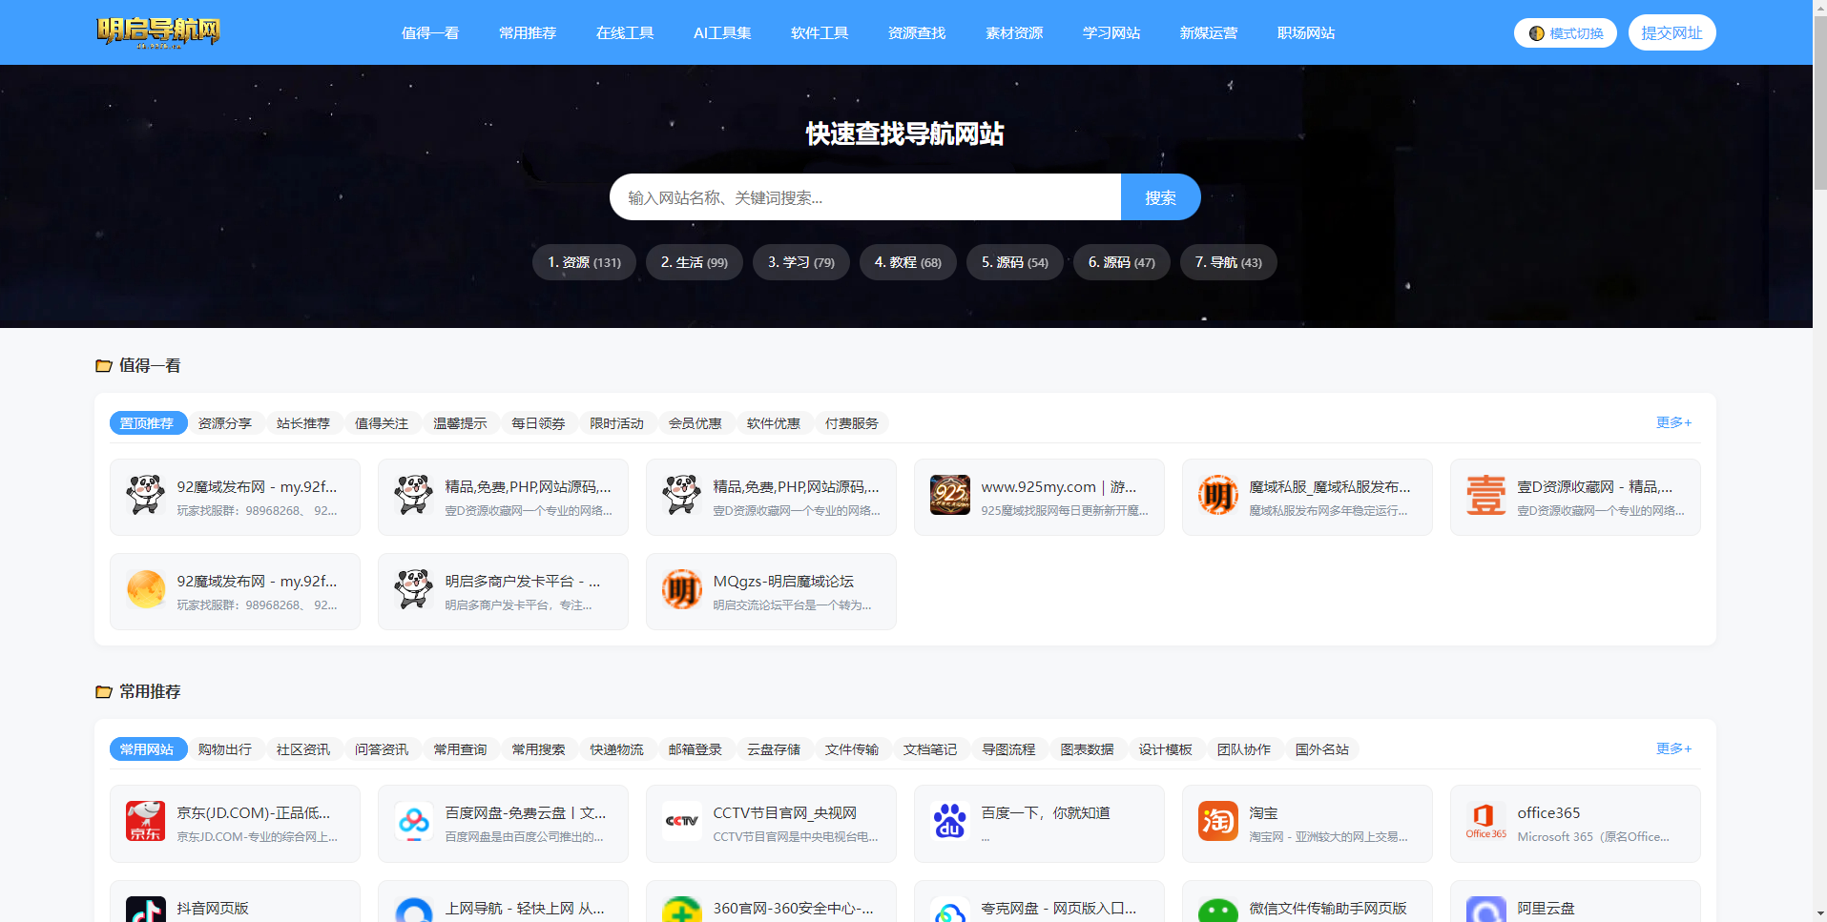The width and height of the screenshot is (1827, 922).
Task: Click the 360官网 green plus icon
Action: pyautogui.click(x=682, y=910)
